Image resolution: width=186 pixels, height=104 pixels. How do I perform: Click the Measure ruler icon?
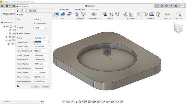167,14
